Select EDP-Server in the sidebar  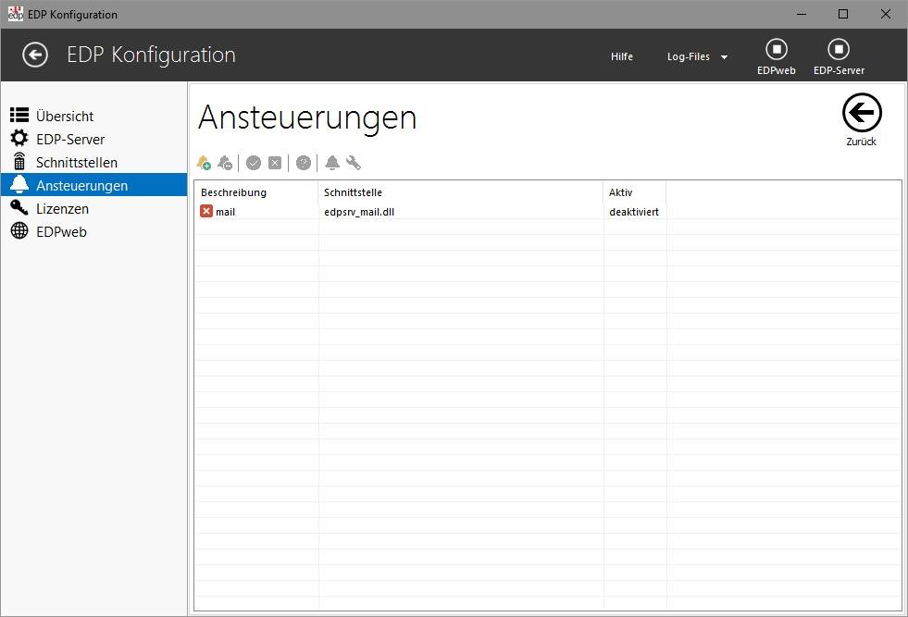[93, 139]
